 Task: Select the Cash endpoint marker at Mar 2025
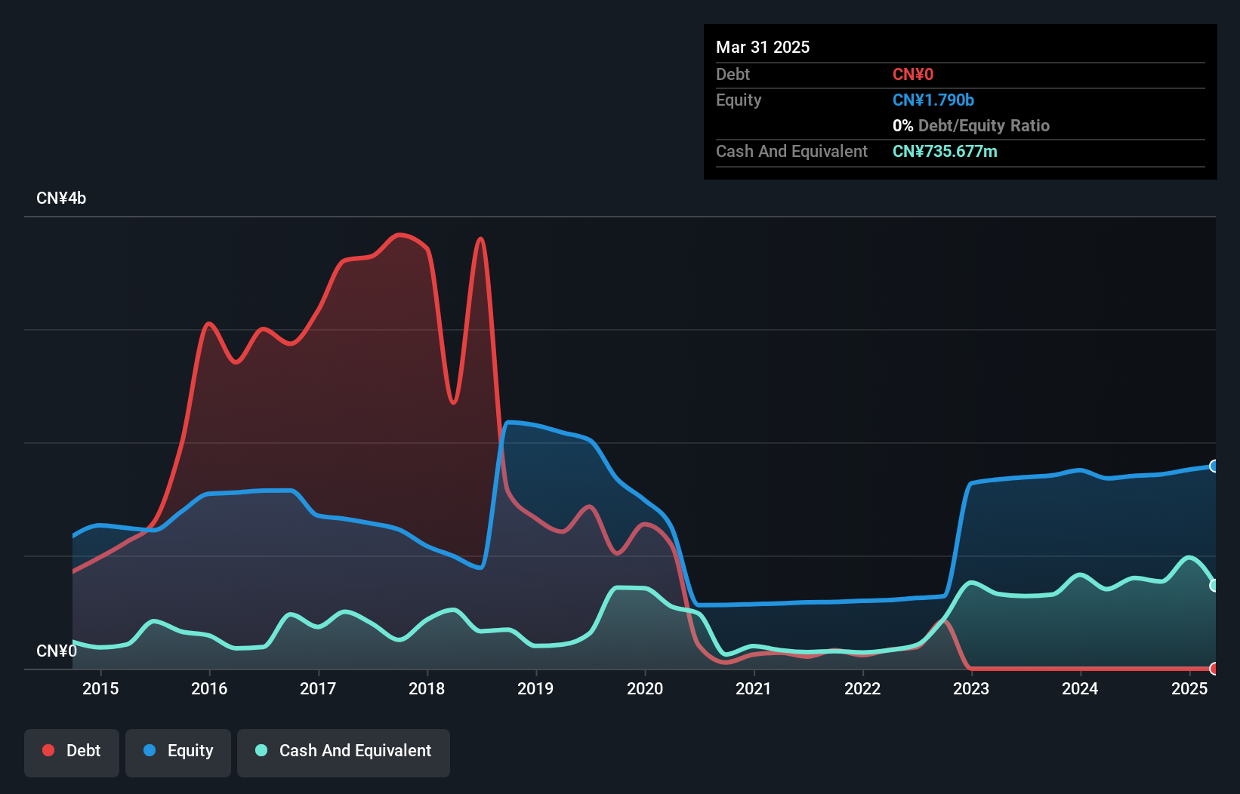(x=1214, y=586)
